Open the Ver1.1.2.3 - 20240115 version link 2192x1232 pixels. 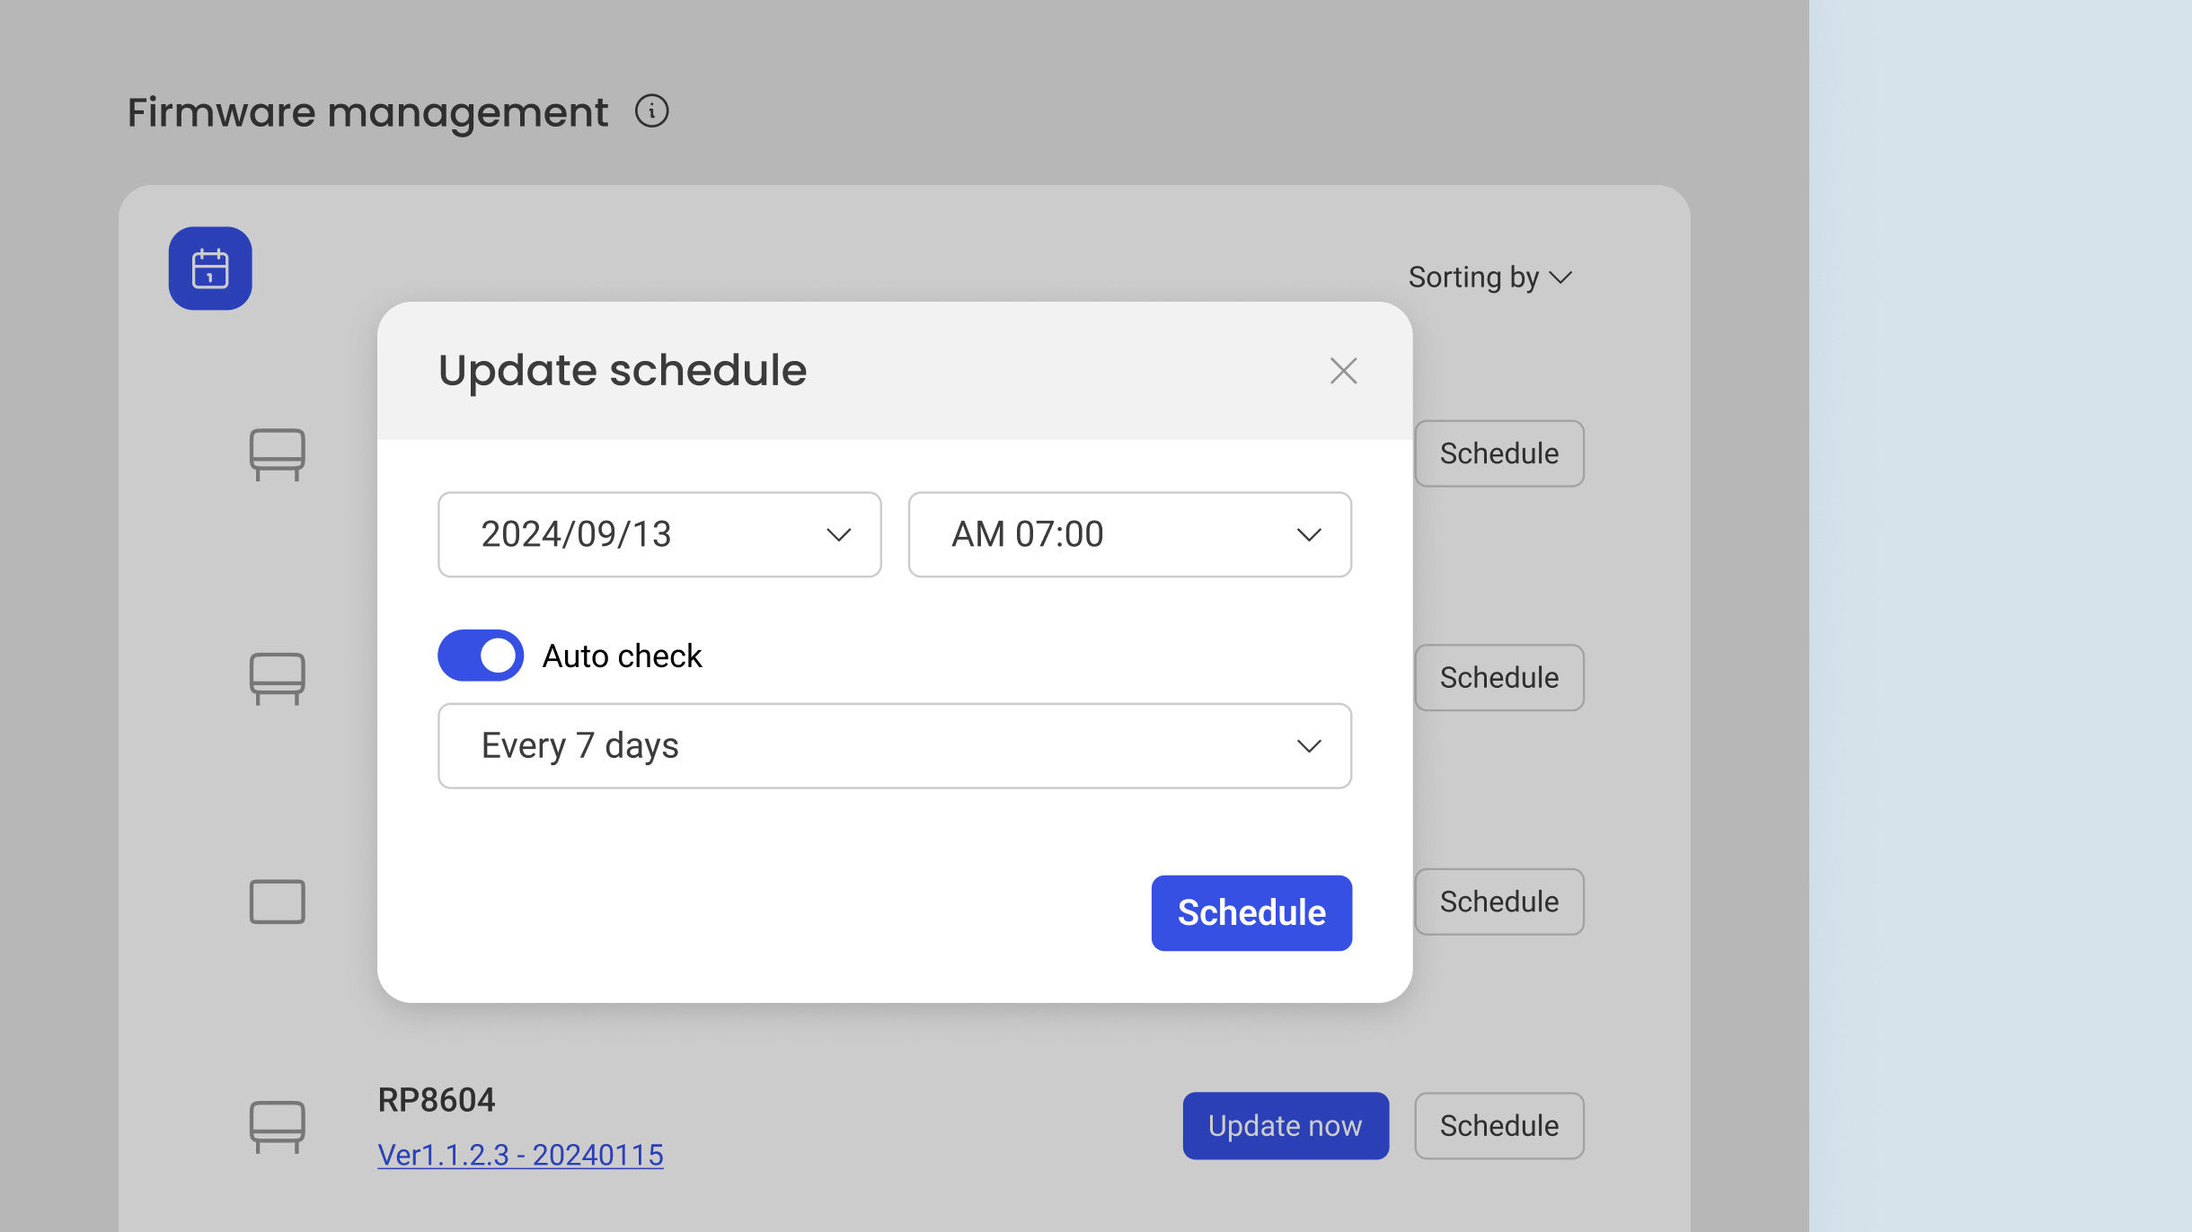(520, 1155)
